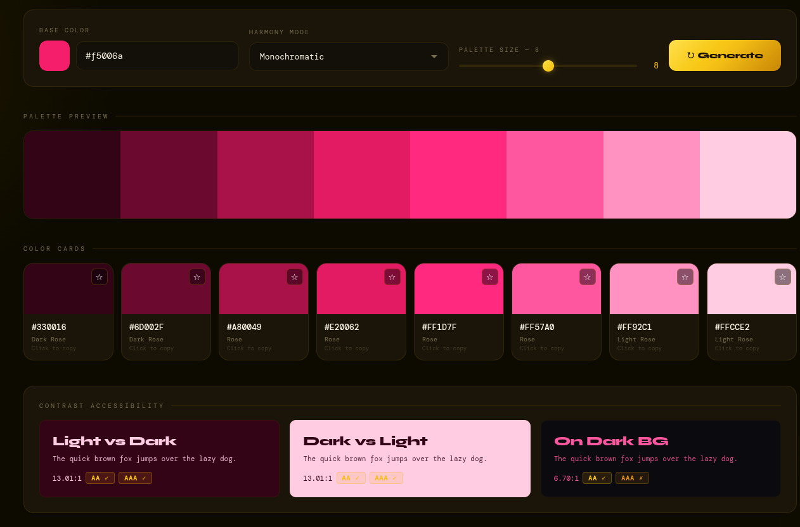
Task: Select the second palette preview stripe
Action: pos(169,175)
